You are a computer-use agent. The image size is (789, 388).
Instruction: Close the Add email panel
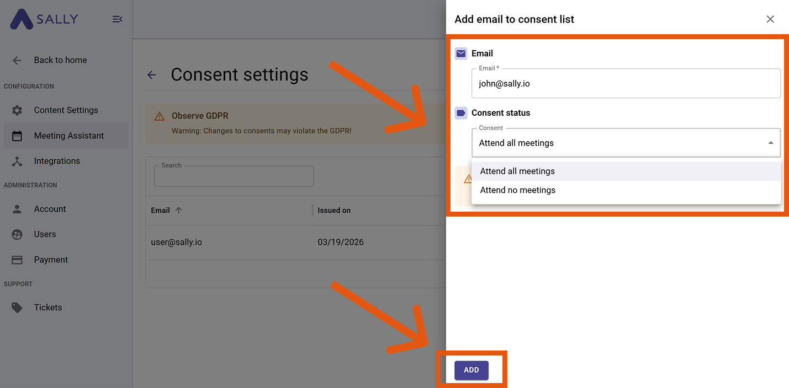pyautogui.click(x=770, y=19)
